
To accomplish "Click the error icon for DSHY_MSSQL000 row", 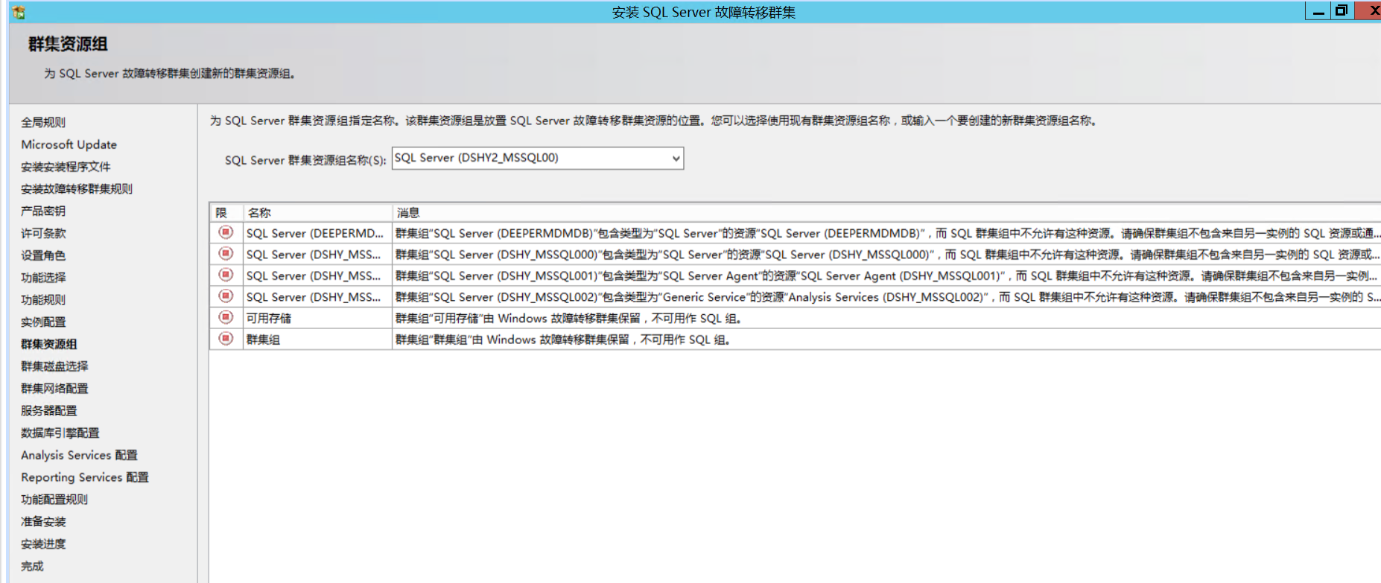I will 226,254.
